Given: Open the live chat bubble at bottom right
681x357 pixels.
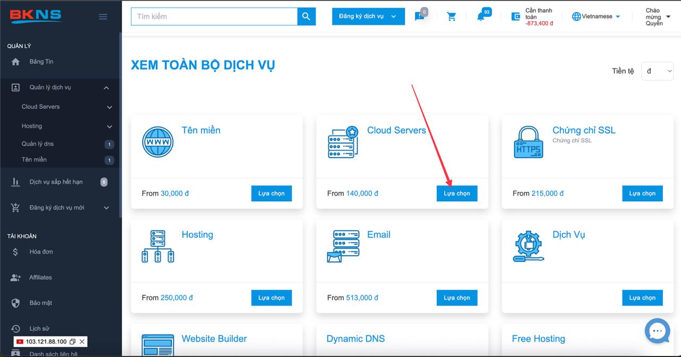Looking at the screenshot, I should click(x=657, y=331).
